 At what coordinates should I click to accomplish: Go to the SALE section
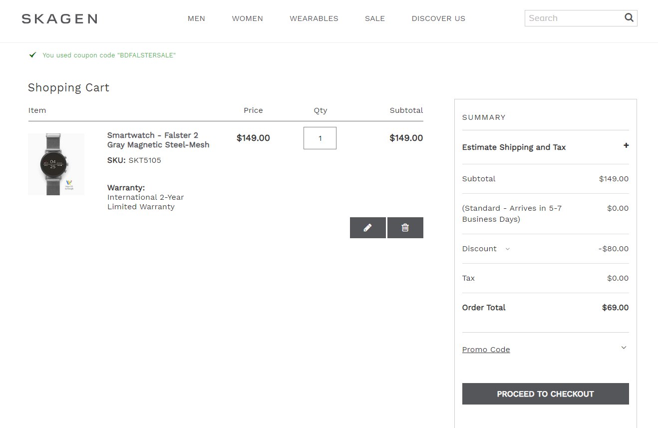375,18
